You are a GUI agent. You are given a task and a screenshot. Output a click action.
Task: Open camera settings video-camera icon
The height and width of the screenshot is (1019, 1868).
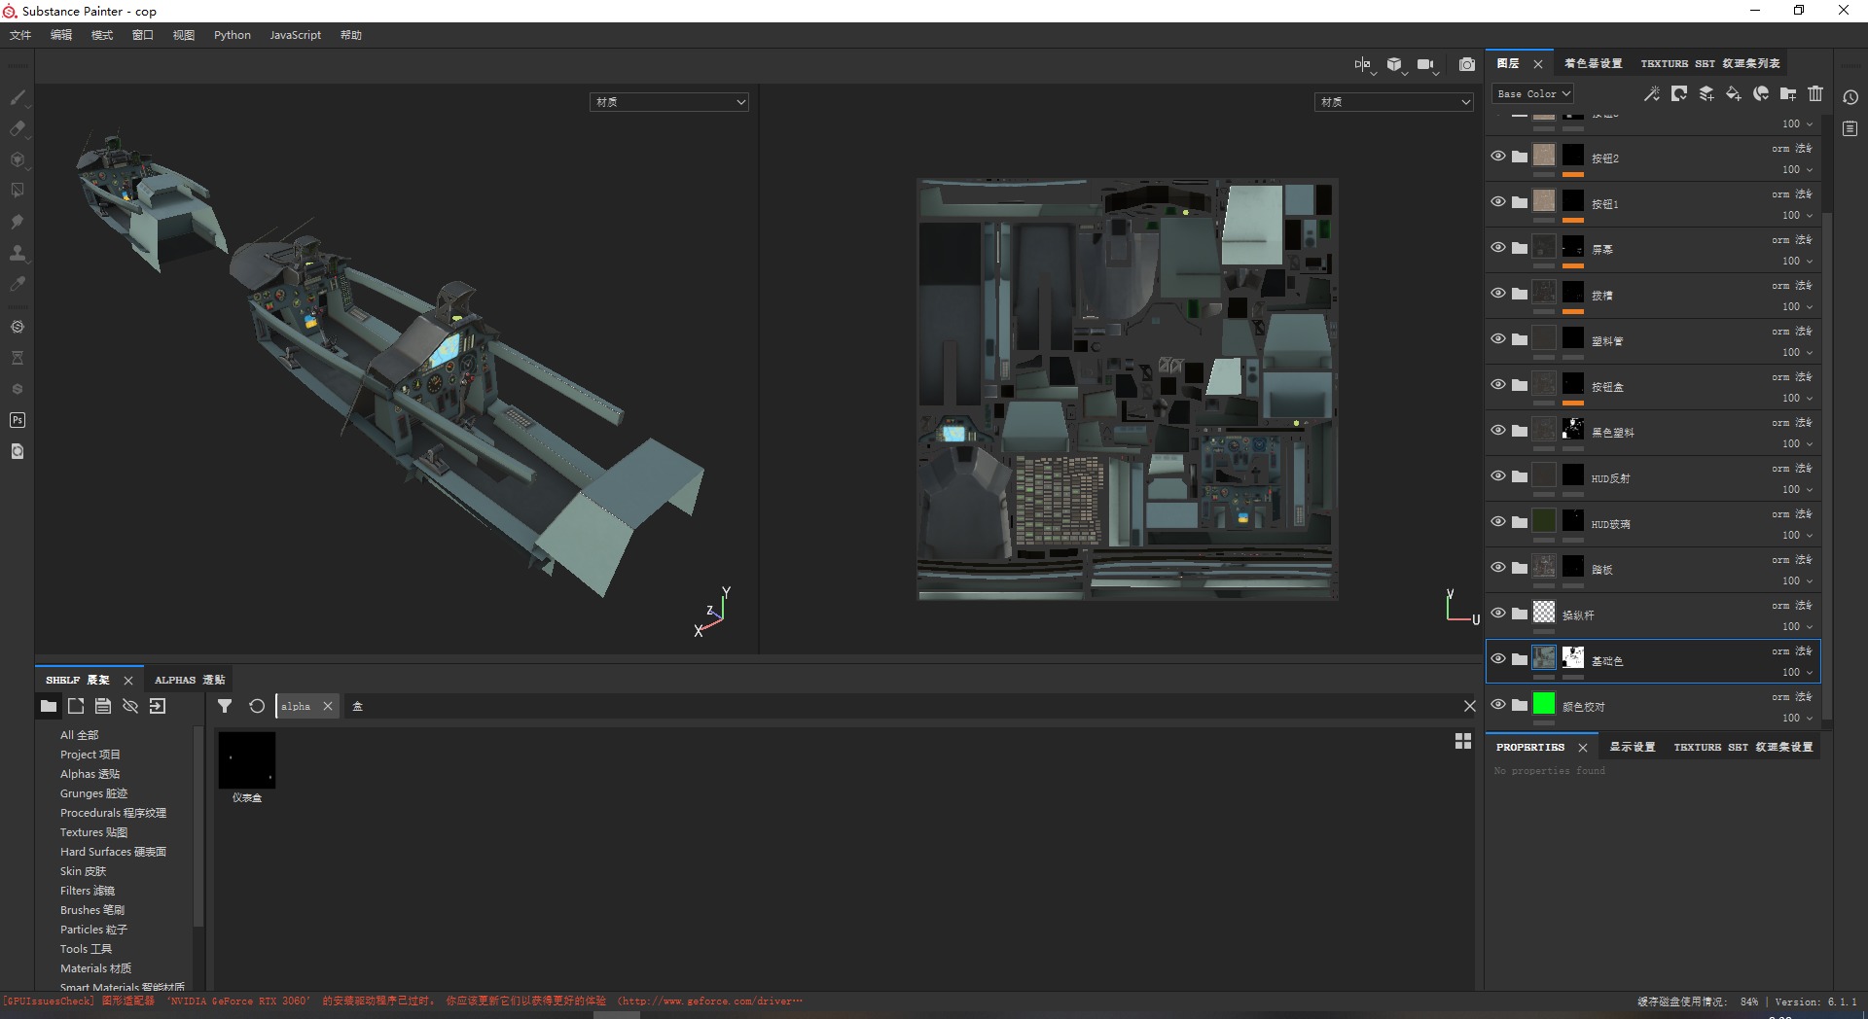(x=1425, y=64)
